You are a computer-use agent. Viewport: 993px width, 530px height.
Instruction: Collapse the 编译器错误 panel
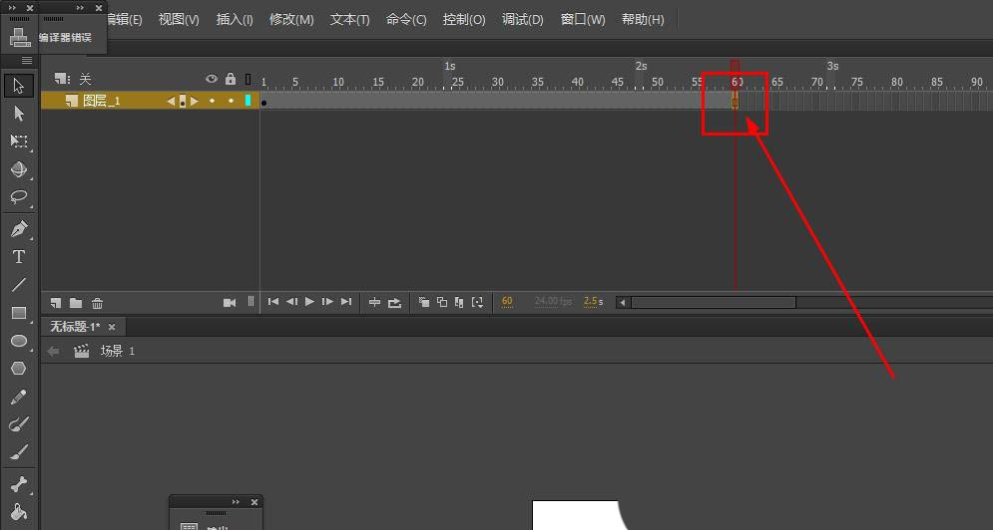coord(80,8)
